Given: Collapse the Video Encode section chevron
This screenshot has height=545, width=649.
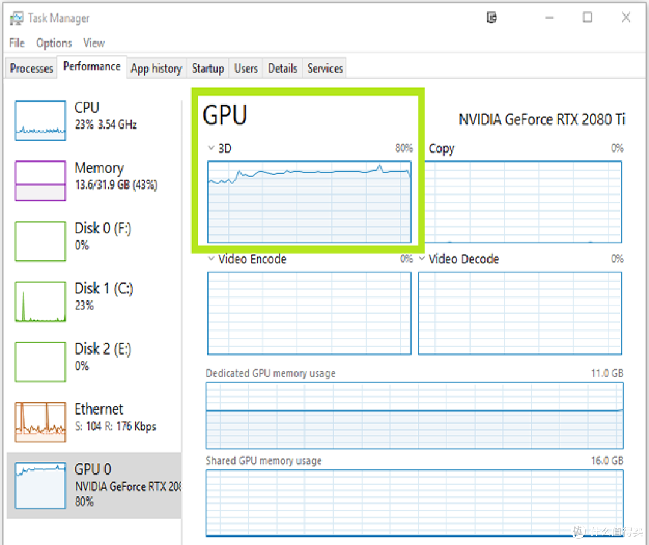Looking at the screenshot, I should [212, 259].
